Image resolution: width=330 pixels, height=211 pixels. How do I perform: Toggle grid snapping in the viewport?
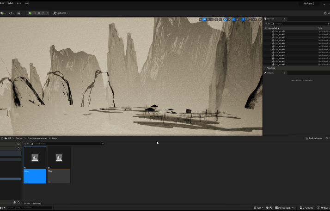(x=225, y=19)
